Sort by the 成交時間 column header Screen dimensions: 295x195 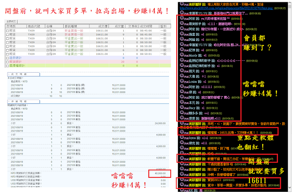pos(149,26)
